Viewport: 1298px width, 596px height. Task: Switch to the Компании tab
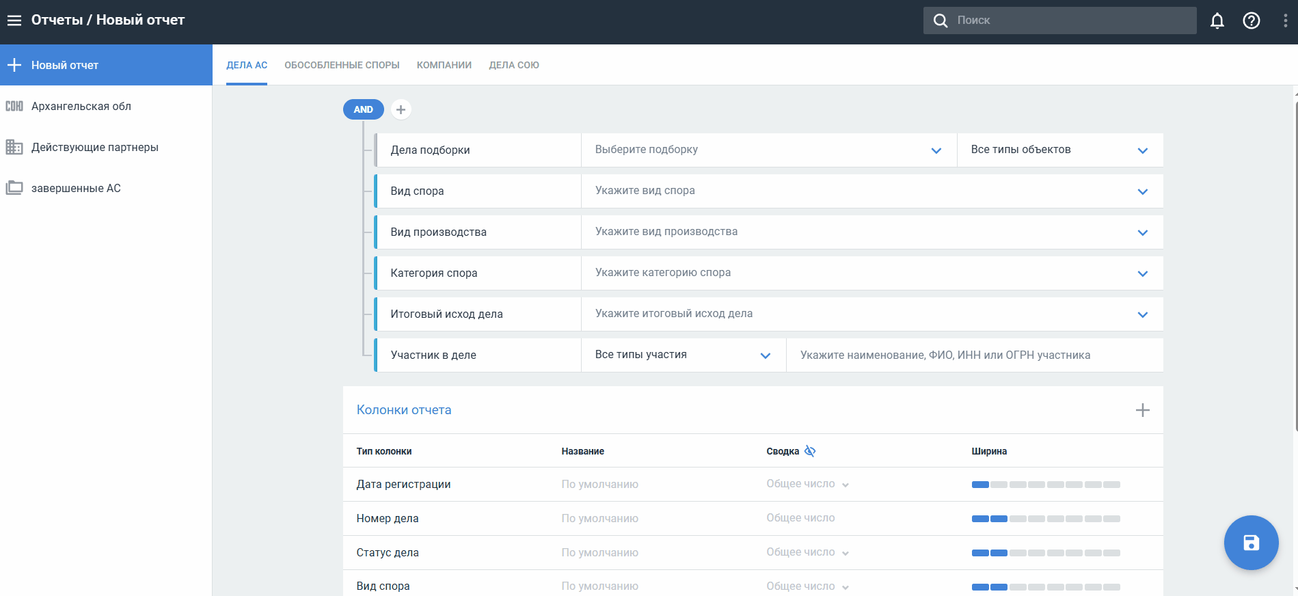click(x=444, y=65)
